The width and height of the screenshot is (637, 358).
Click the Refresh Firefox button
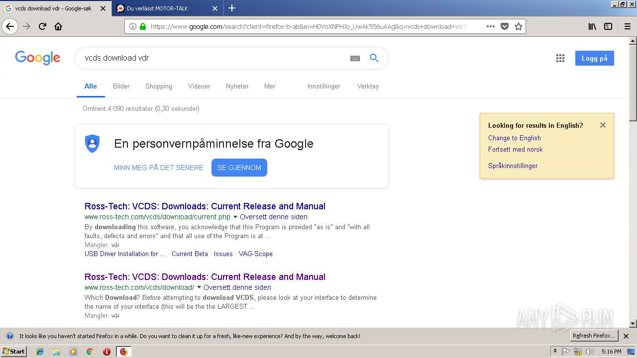click(594, 336)
